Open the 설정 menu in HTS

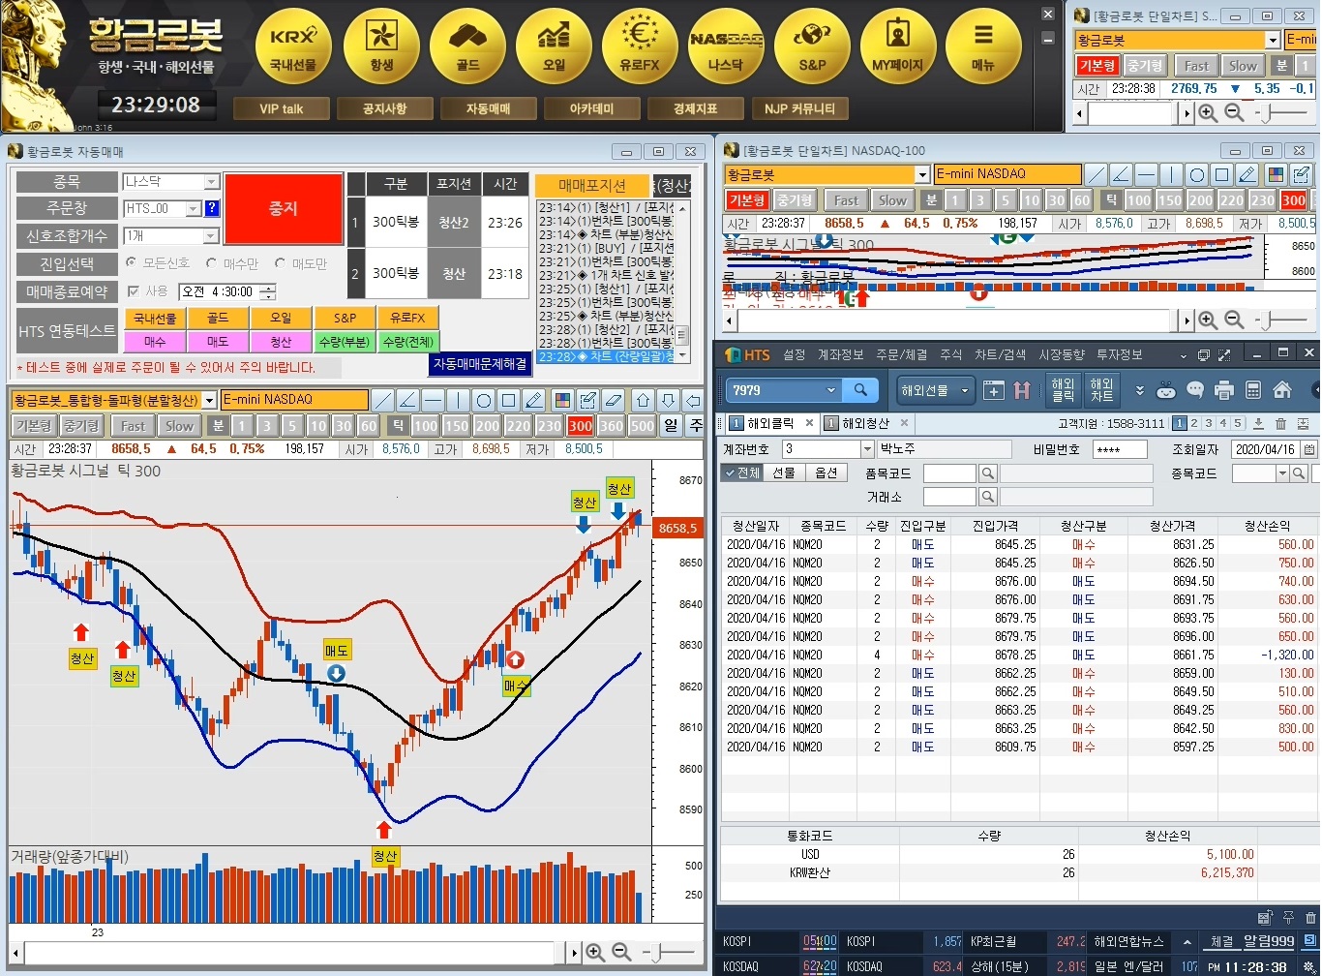[x=795, y=355]
